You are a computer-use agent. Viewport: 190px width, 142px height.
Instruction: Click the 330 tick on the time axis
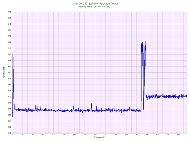[126, 135]
